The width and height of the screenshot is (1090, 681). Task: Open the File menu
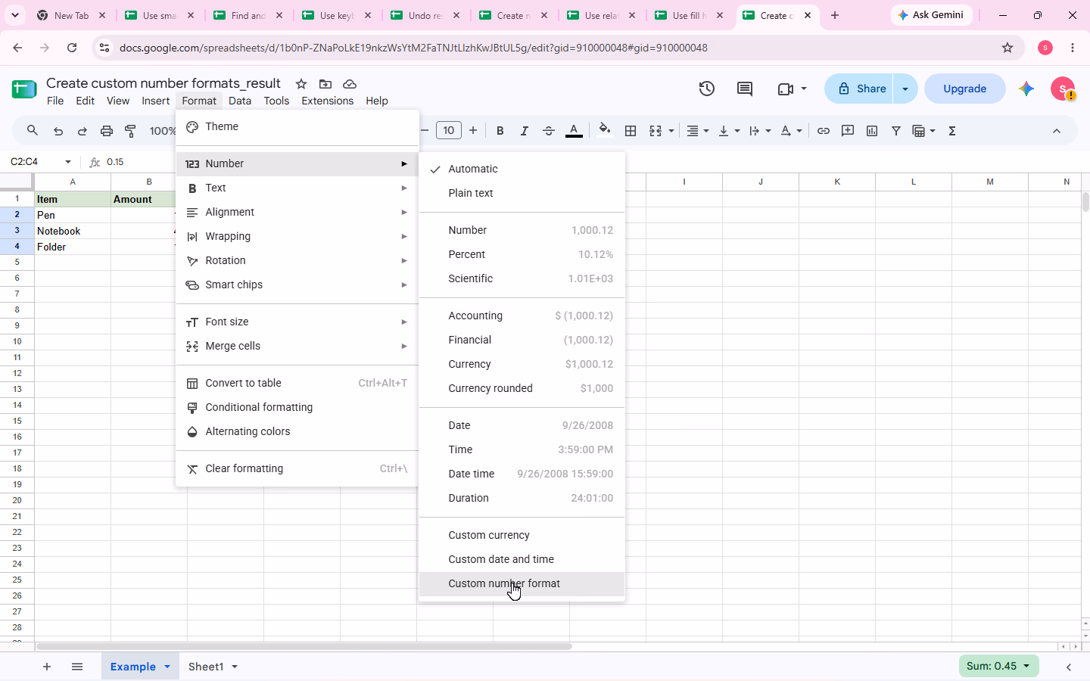pos(55,101)
